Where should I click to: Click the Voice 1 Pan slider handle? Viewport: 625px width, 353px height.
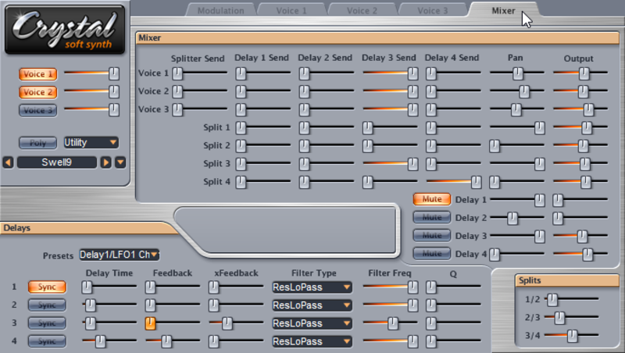coord(518,73)
